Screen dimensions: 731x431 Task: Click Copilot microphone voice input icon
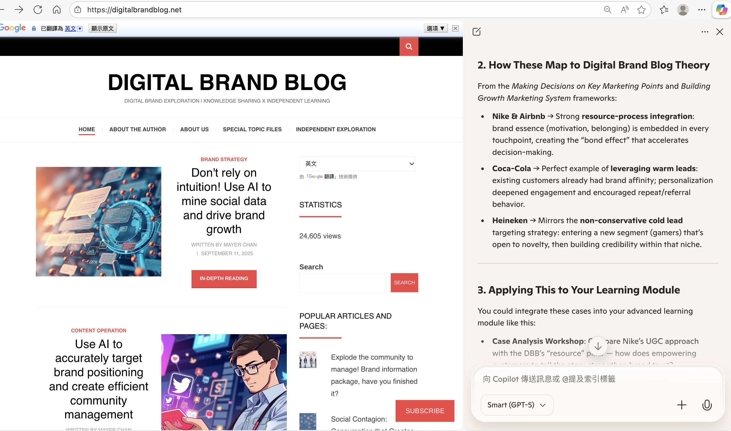[x=707, y=405]
